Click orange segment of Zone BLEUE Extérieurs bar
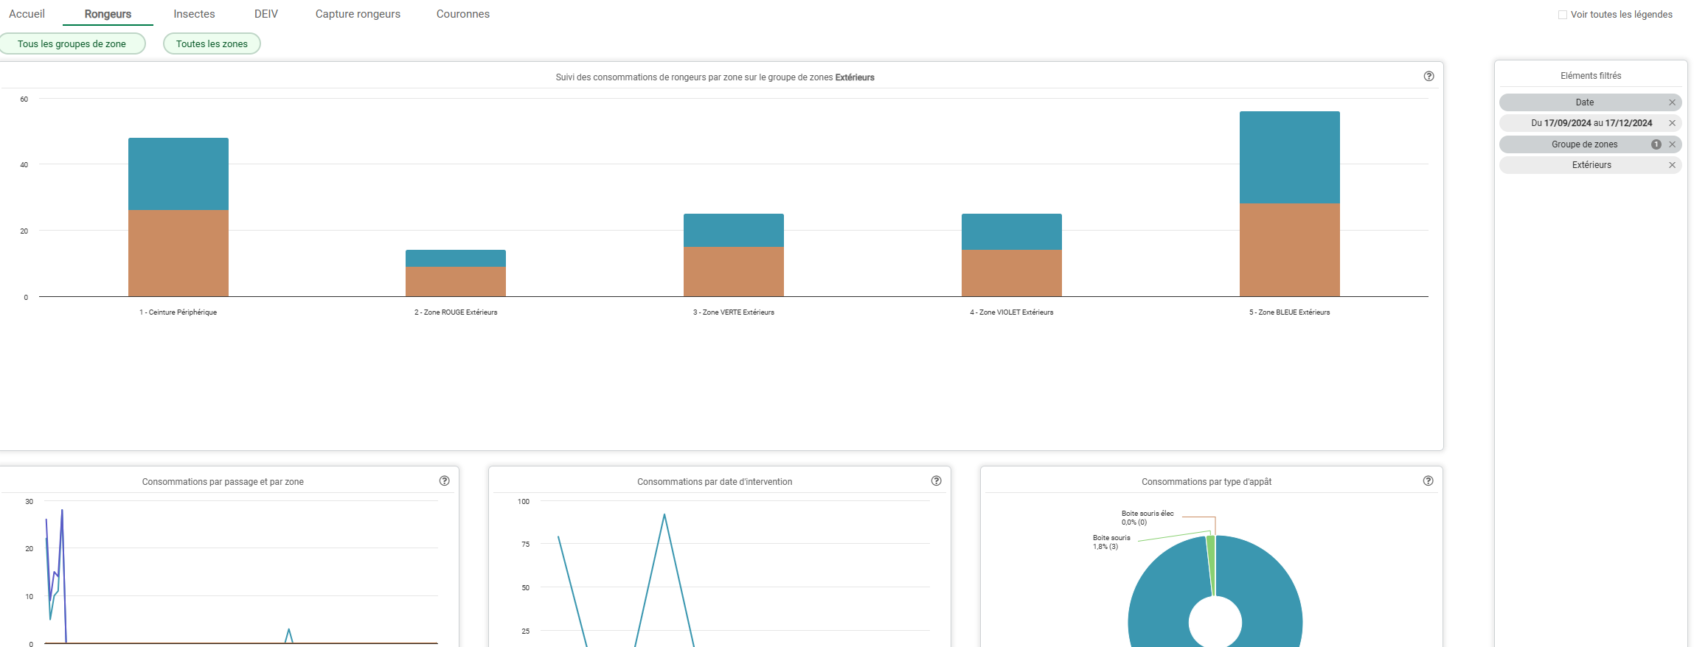1694x647 pixels. 1290,250
